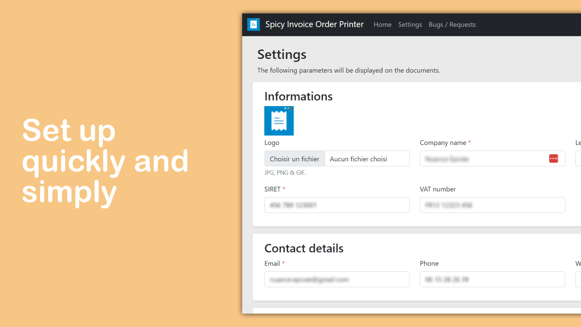Screen dimensions: 581x327
Task: Click the Spicy Invoice Order Printer title
Action: (314, 24)
